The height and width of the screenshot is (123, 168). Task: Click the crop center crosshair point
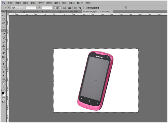[96, 80]
